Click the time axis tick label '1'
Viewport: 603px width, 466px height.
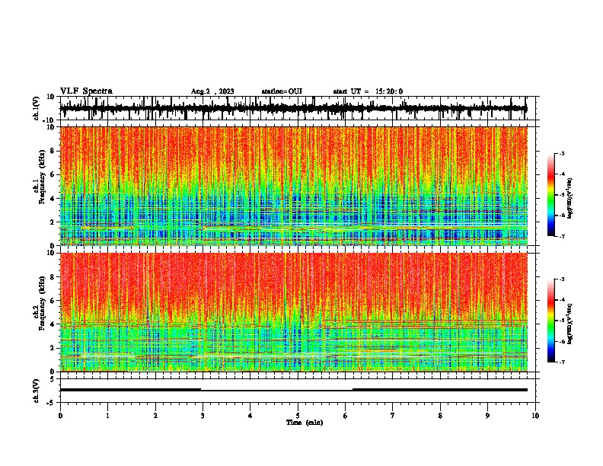click(x=107, y=416)
